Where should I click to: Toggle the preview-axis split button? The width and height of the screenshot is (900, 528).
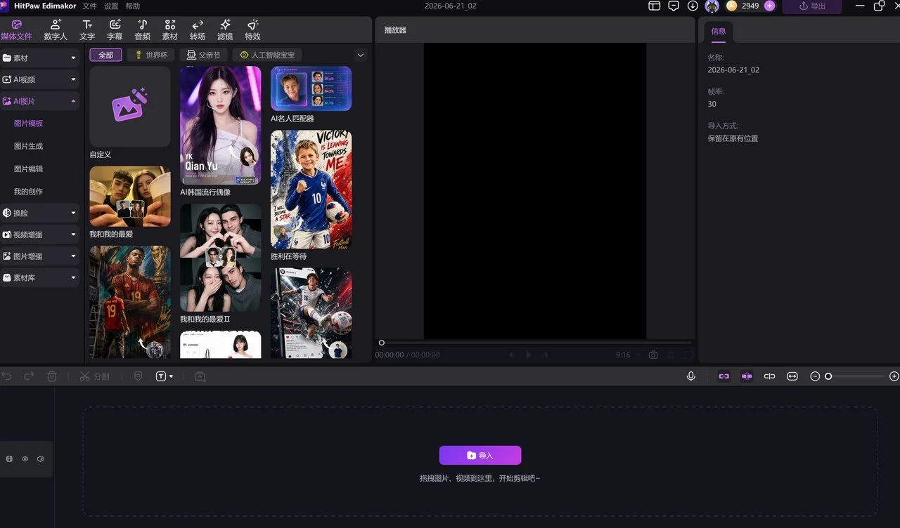[770, 376]
